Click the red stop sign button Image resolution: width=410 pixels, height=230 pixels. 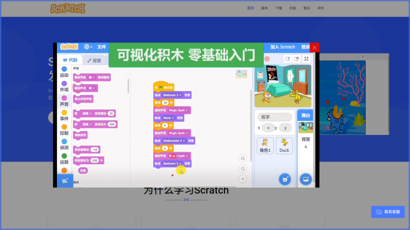coord(267,59)
